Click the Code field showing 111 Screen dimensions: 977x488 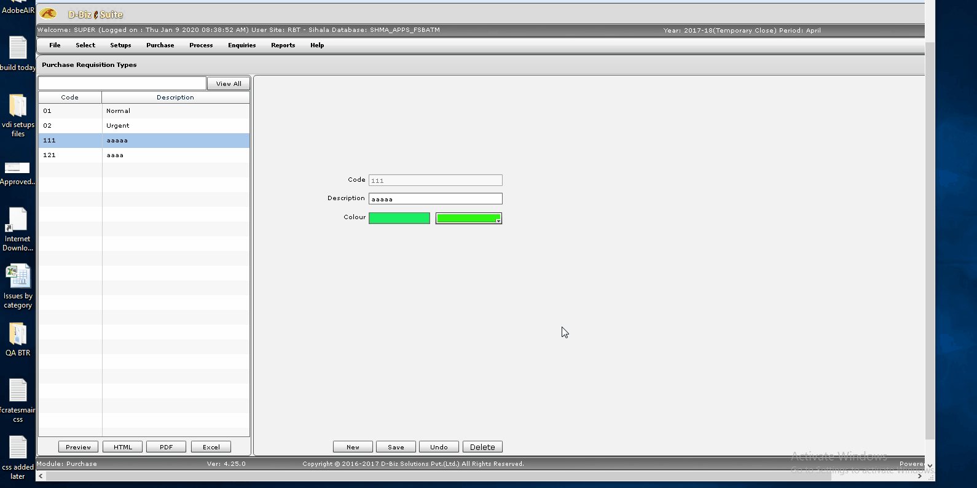435,180
